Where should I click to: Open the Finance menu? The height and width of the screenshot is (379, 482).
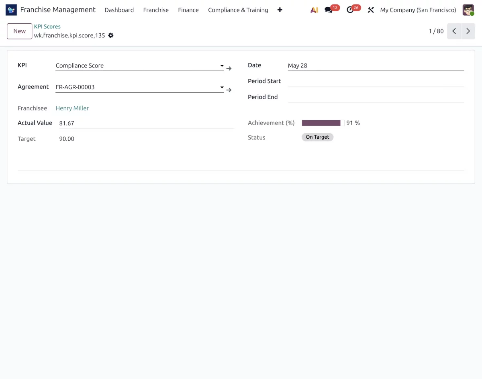click(x=188, y=10)
